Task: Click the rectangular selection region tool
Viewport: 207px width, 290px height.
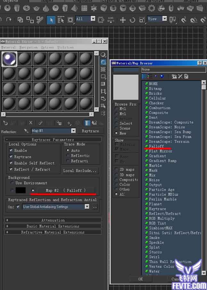Action: click(70, 20)
